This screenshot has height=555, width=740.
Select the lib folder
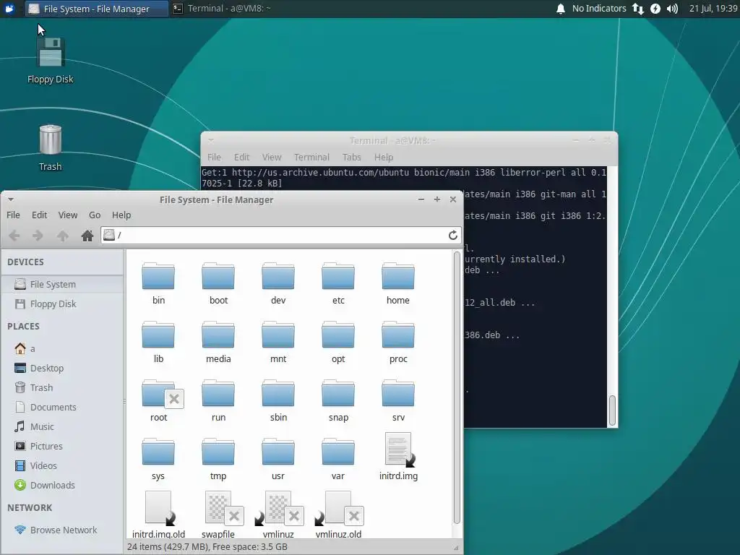pos(158,342)
